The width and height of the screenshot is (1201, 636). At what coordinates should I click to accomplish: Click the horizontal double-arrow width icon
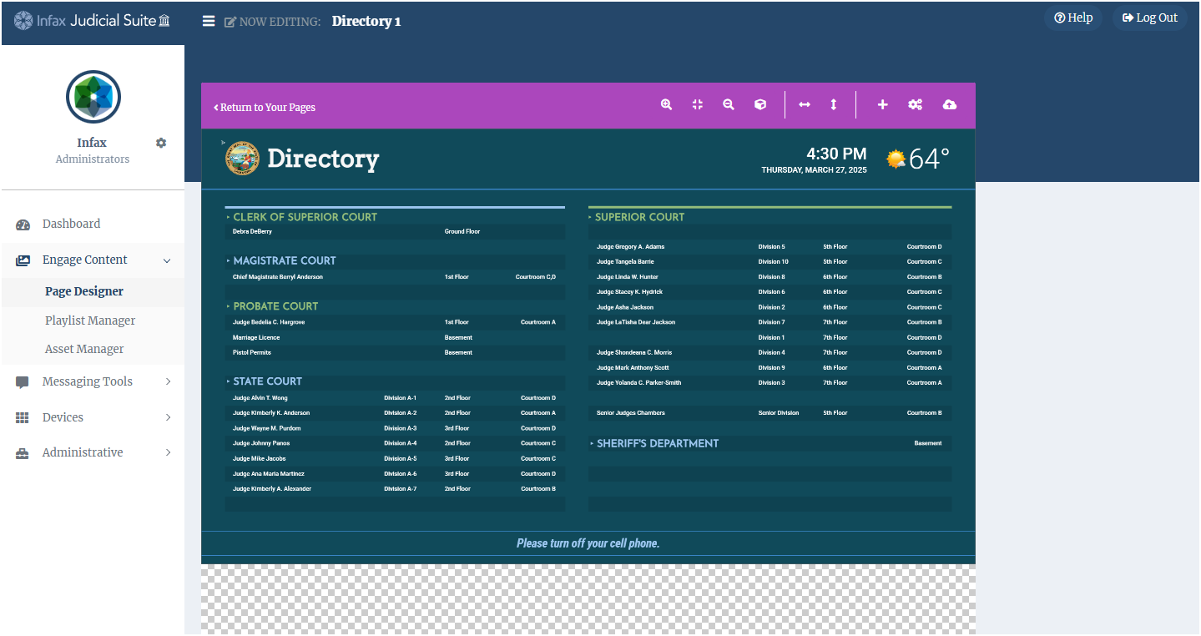click(x=805, y=105)
